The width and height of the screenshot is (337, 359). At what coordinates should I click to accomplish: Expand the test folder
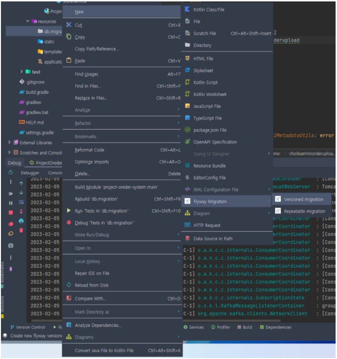click(x=22, y=71)
